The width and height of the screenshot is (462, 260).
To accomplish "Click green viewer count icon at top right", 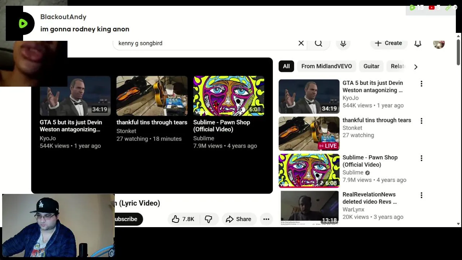I will click(412, 7).
